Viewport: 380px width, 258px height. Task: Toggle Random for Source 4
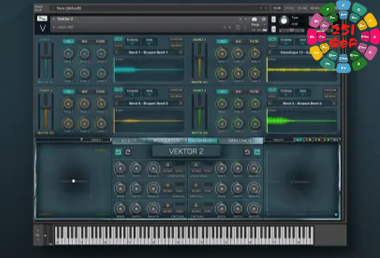[330, 90]
